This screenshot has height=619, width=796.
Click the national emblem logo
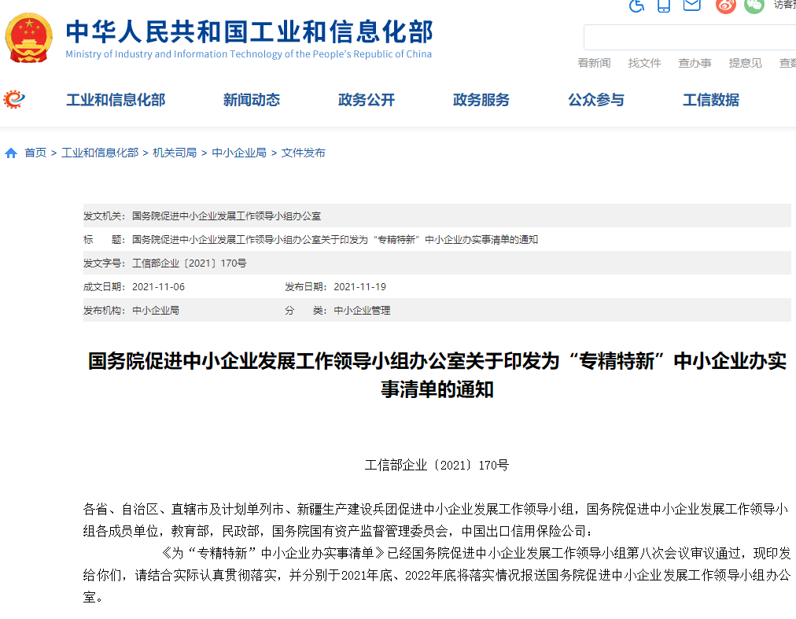pos(29,38)
